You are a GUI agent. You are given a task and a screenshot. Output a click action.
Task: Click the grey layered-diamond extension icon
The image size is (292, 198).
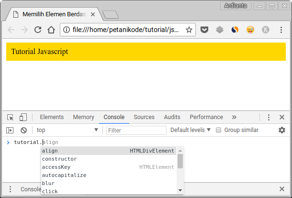click(220, 30)
